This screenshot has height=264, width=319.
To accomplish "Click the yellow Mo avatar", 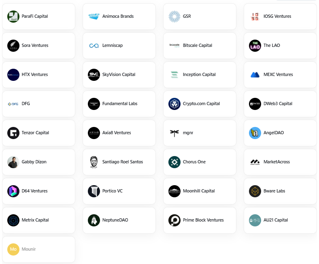I will click(13, 249).
